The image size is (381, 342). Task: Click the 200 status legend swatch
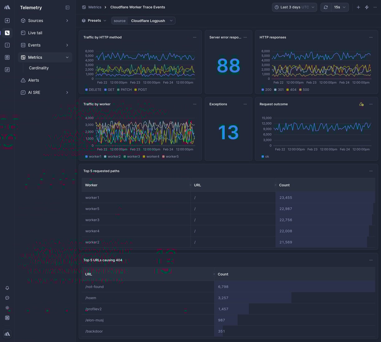(x=262, y=90)
